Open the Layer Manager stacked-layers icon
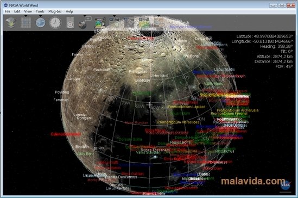298x198 pixels. click(x=11, y=23)
